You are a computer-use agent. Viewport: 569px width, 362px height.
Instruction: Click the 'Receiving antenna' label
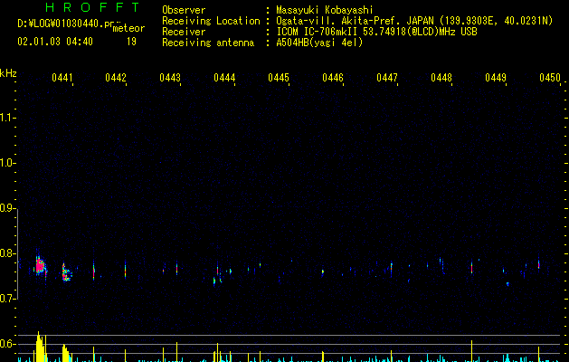point(208,43)
